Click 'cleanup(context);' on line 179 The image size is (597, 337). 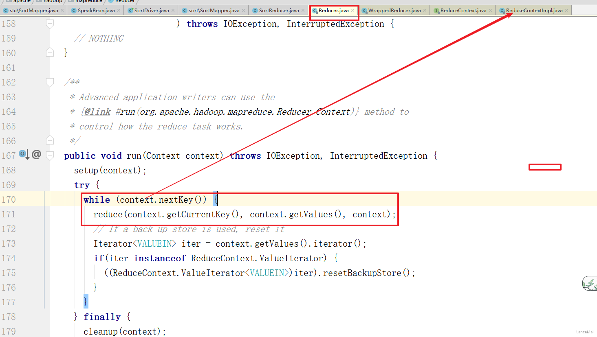[125, 332]
